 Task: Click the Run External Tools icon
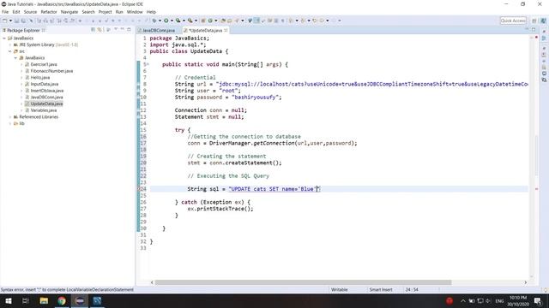(190, 21)
